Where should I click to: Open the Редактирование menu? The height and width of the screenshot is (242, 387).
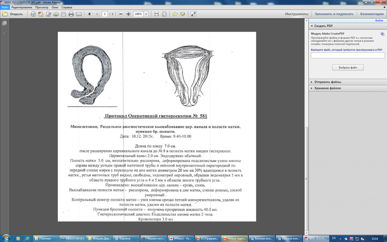tap(21, 8)
